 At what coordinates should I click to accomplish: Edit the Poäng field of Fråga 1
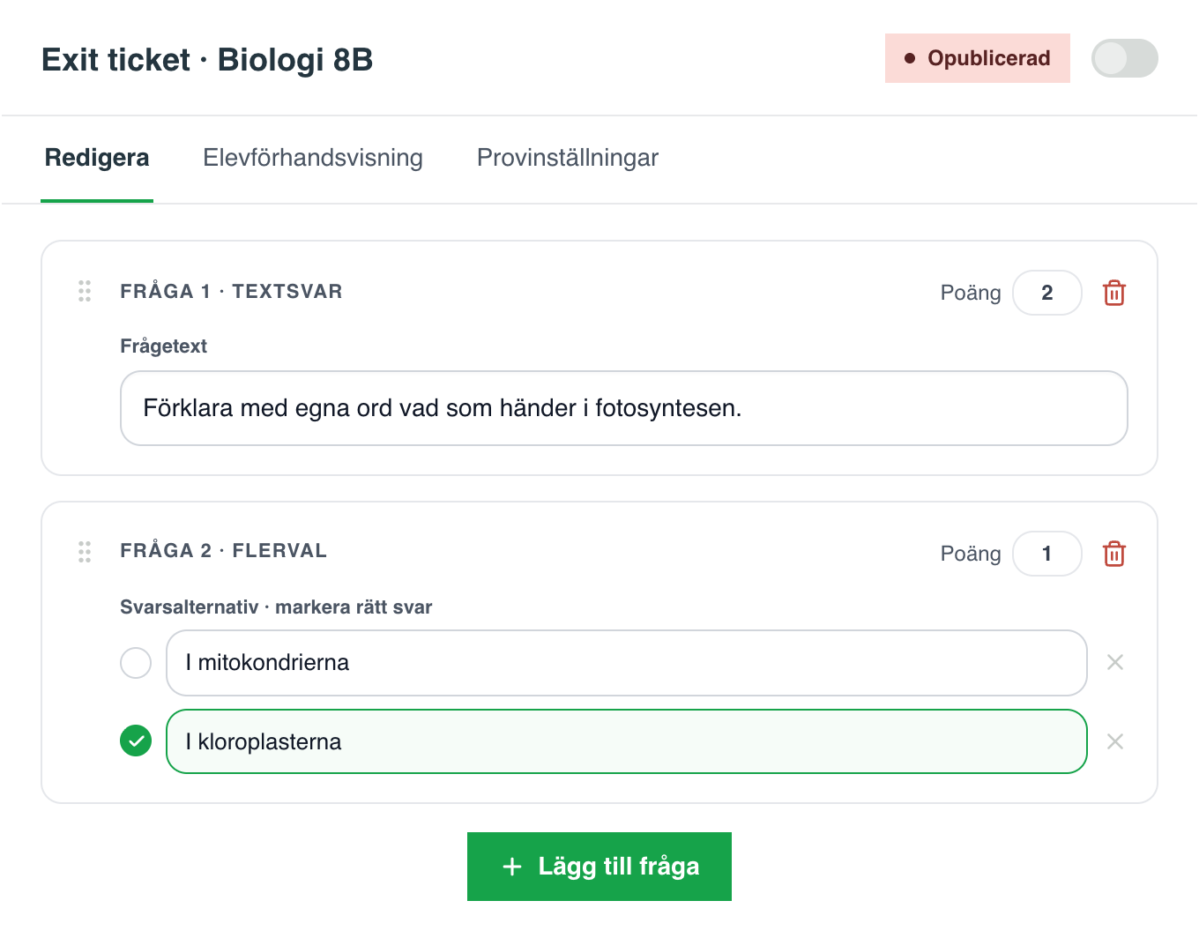tap(1047, 293)
